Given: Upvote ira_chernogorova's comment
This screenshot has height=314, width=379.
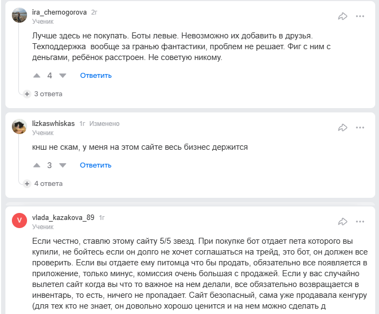Looking at the screenshot, I should (37, 76).
